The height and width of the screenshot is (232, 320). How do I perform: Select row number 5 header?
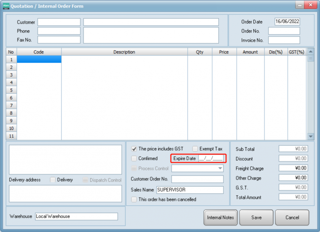tap(11, 90)
